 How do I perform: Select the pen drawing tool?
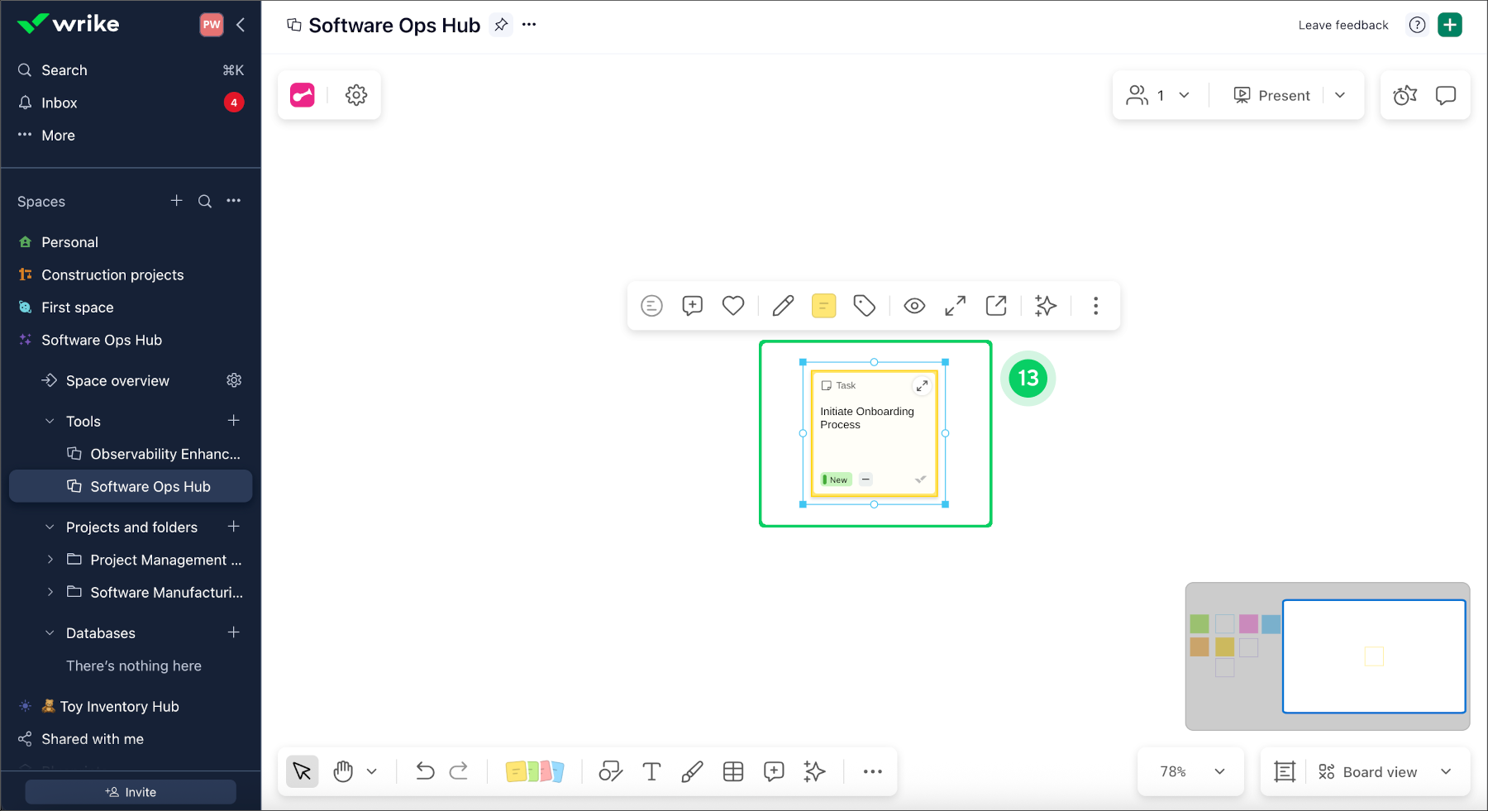click(692, 772)
